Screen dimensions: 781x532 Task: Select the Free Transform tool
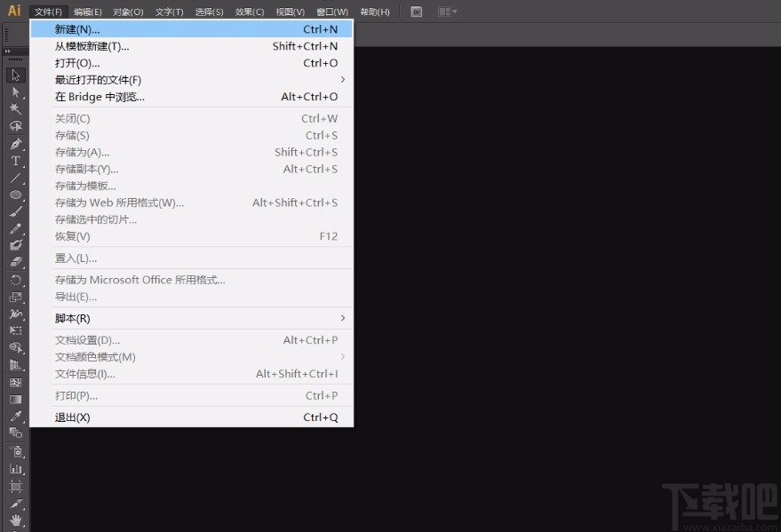point(15,331)
